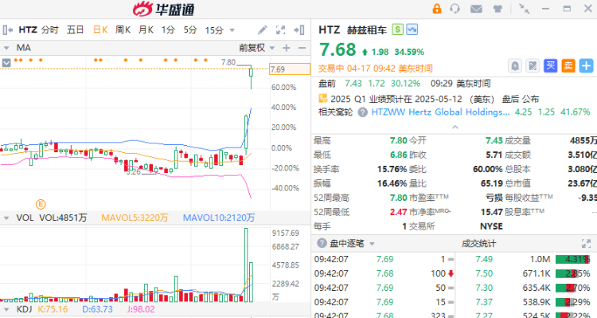Open HTZWW Hertz Global Holdings warrant link
This screenshot has width=597, height=318.
[x=440, y=112]
